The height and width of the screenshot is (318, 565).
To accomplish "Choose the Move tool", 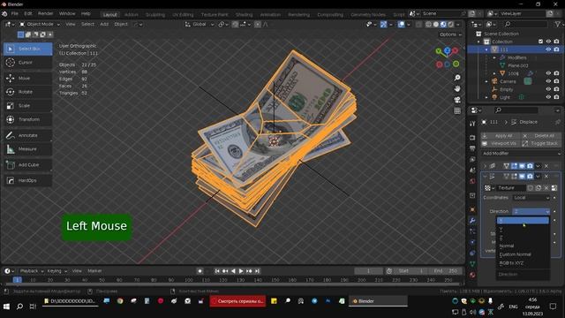I will [x=27, y=78].
